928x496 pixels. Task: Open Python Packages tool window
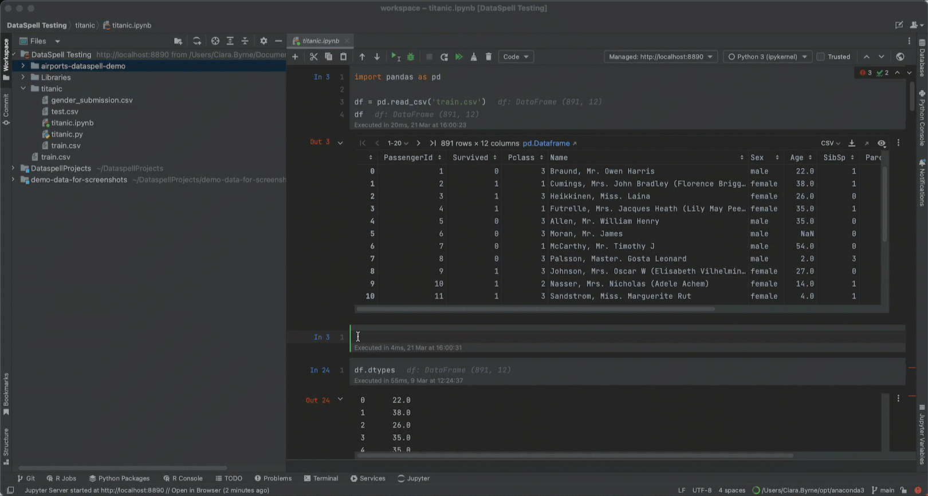click(x=119, y=478)
